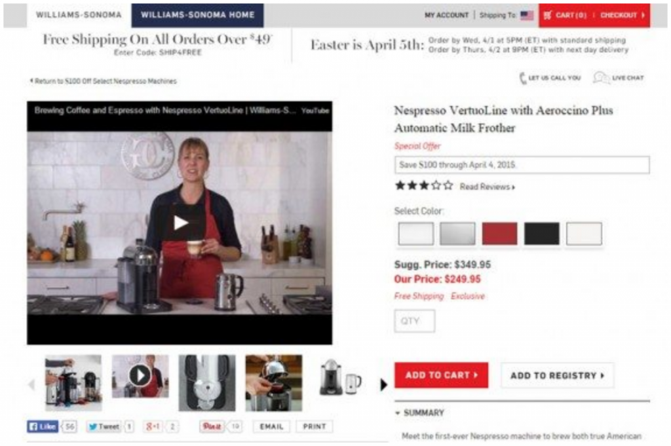This screenshot has height=446, width=671.
Task: Play the Nespresso VertuoLine video
Action: click(x=180, y=223)
